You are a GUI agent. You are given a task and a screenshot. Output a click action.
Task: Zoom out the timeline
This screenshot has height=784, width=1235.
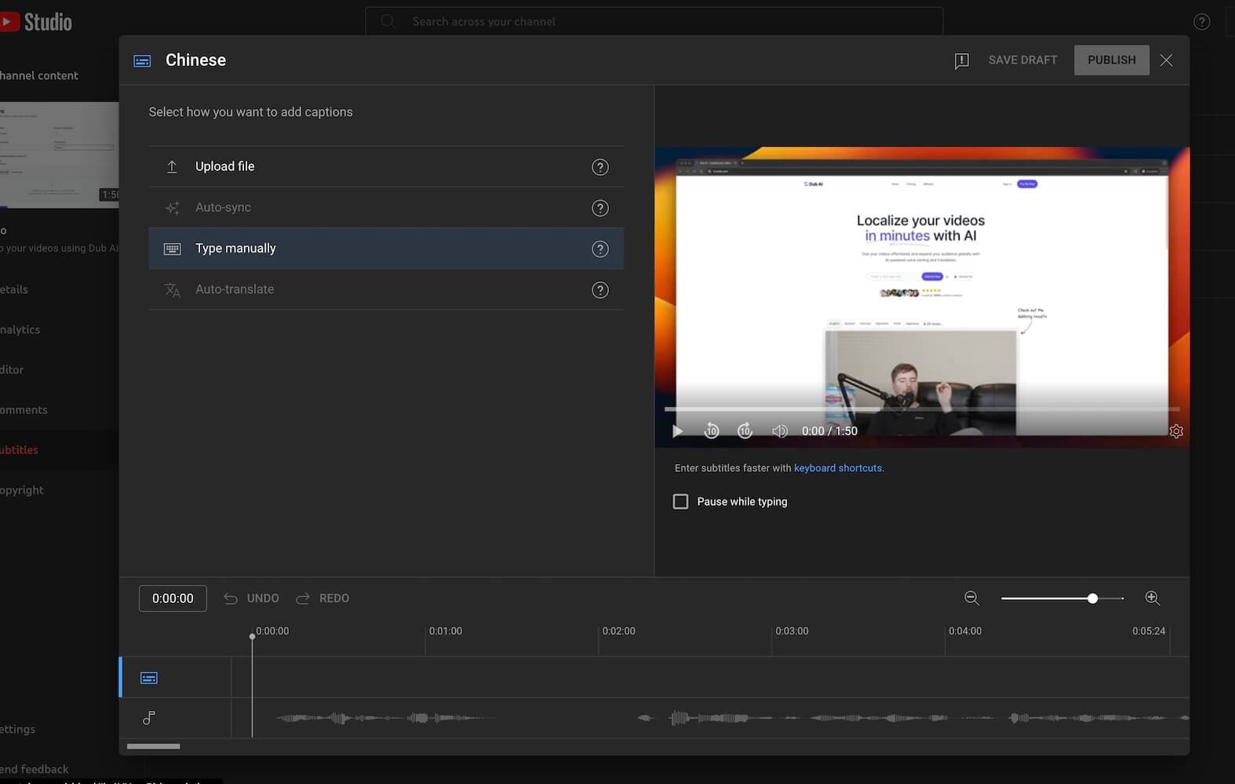pos(971,598)
